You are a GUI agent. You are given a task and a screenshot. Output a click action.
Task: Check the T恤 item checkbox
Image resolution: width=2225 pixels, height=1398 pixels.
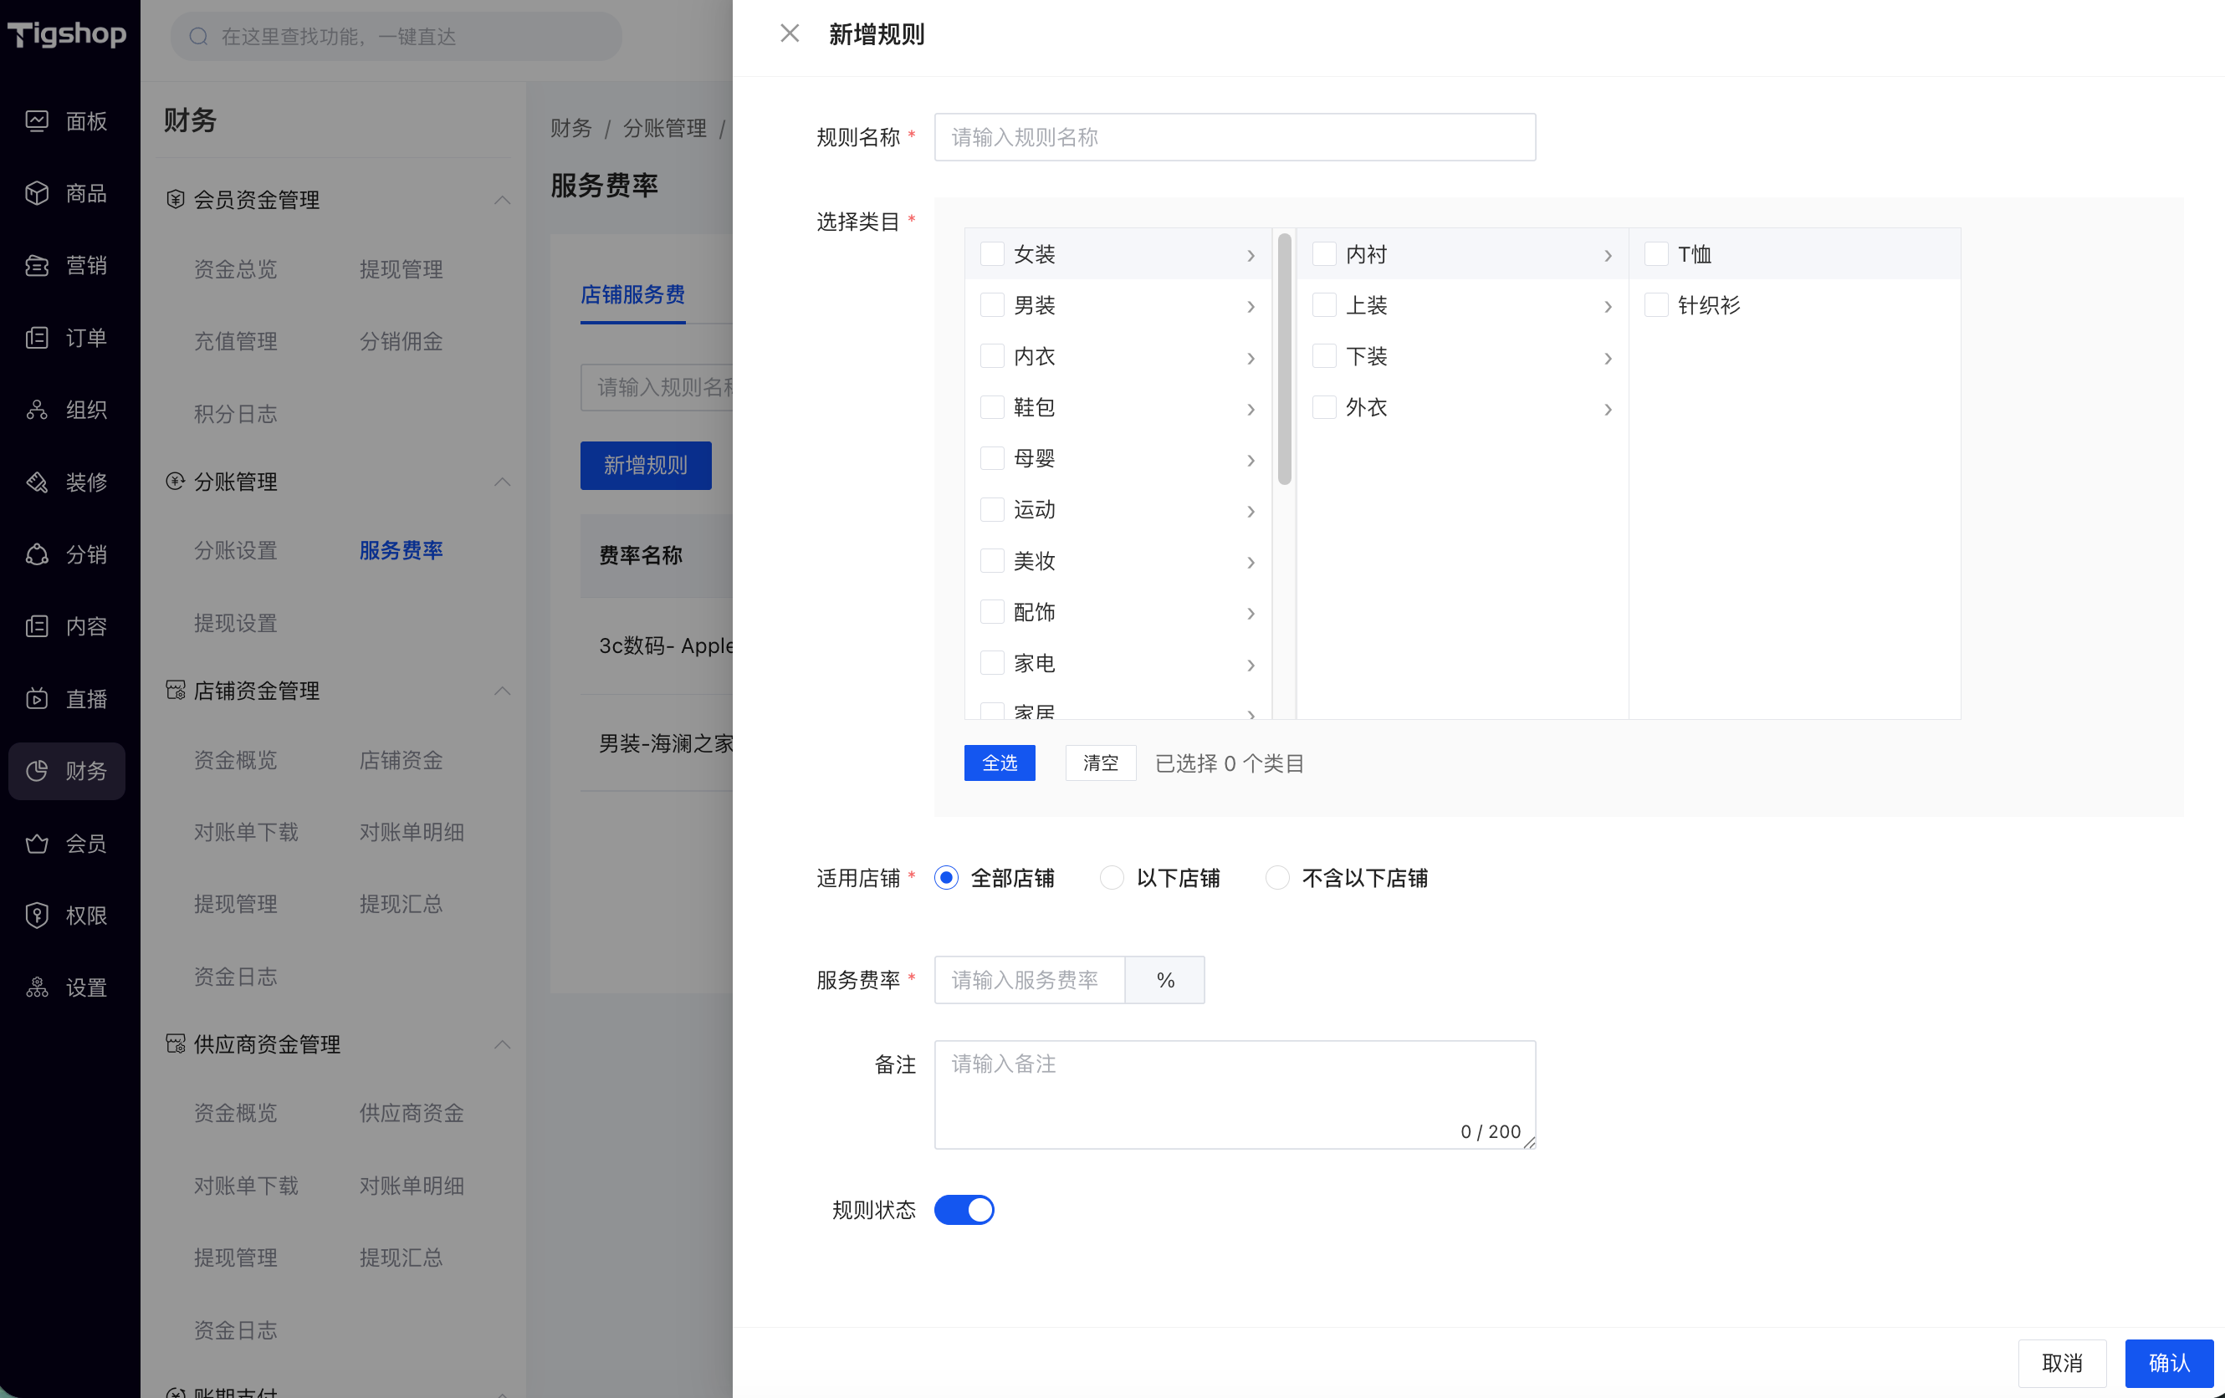(x=1656, y=254)
